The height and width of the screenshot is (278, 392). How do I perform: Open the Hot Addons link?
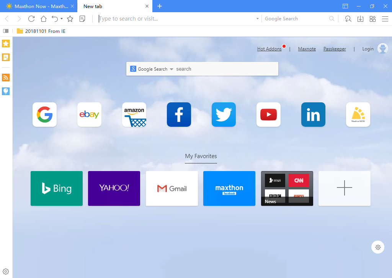(269, 49)
